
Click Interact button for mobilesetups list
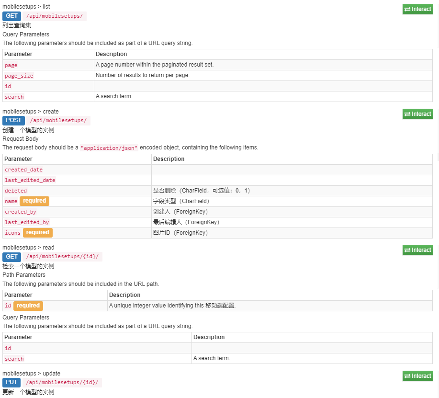click(417, 9)
